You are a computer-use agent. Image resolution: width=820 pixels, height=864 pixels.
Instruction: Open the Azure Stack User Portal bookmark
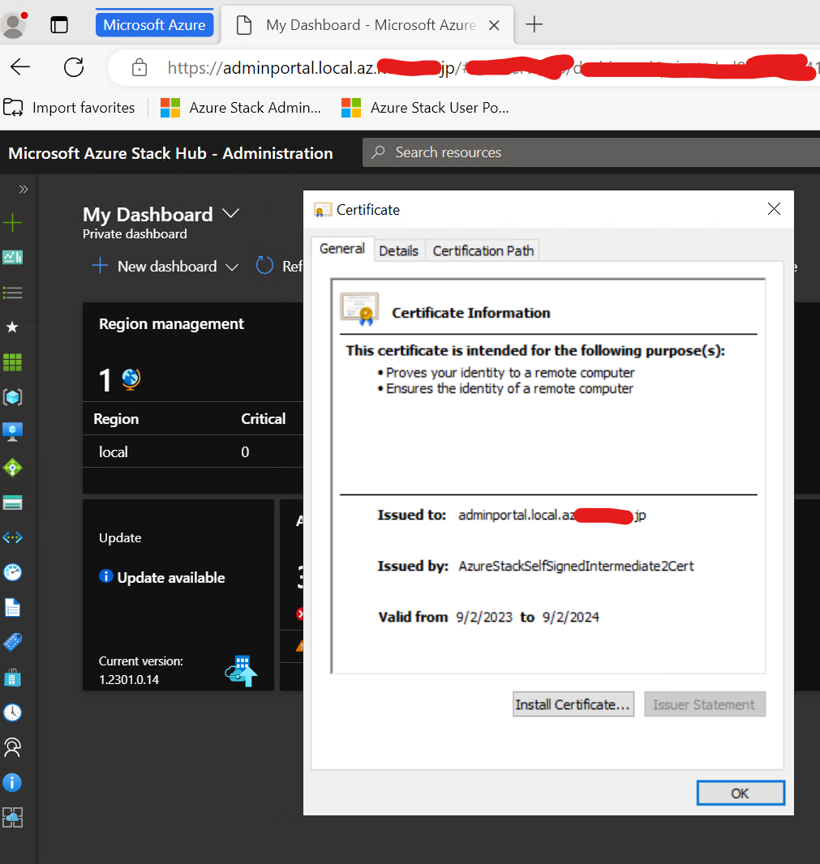(425, 108)
